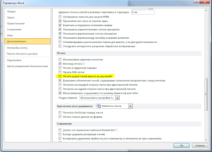Click the Ширина полосы стилей input field

(x=143, y=12)
